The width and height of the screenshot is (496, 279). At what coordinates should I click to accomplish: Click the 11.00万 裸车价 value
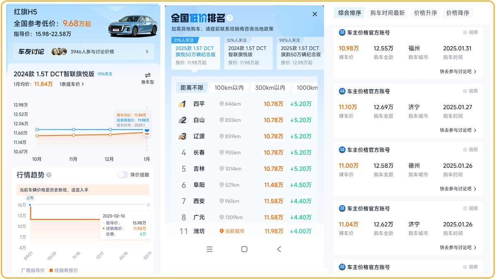(349, 166)
